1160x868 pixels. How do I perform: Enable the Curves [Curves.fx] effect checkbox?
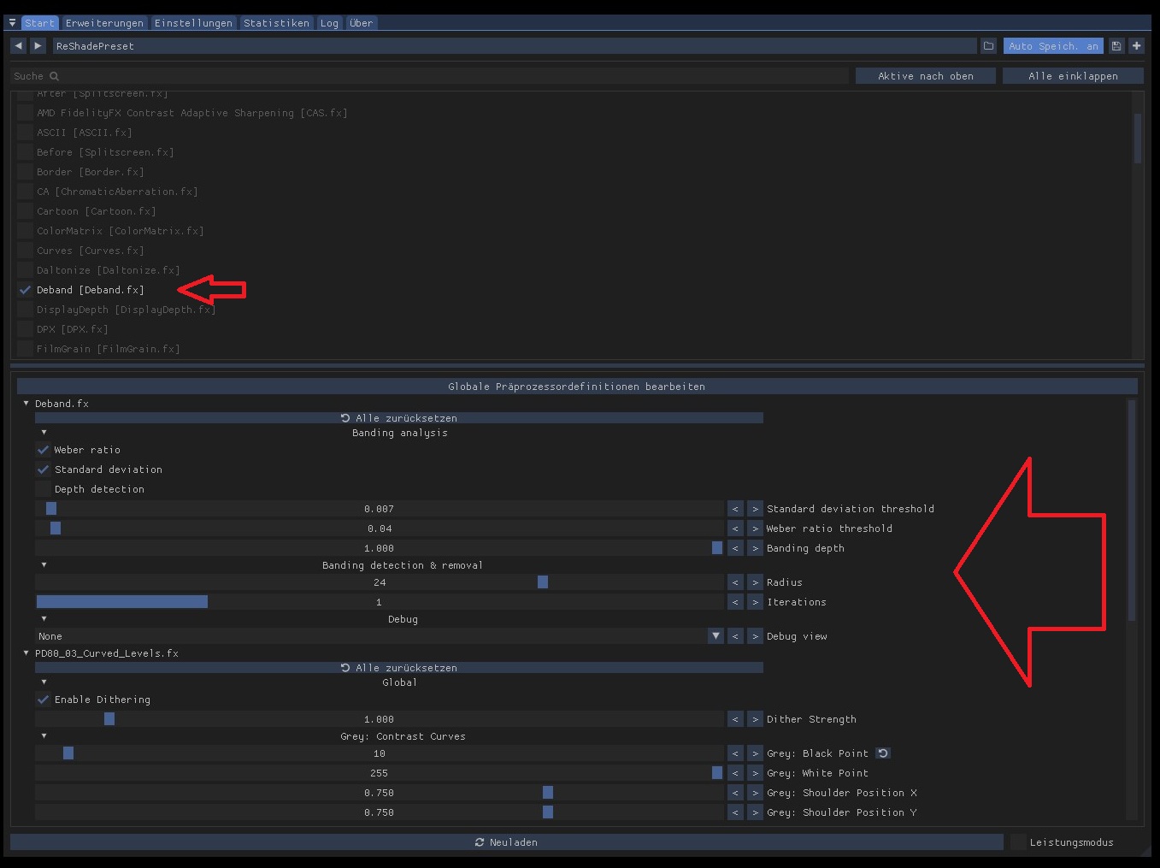(25, 251)
